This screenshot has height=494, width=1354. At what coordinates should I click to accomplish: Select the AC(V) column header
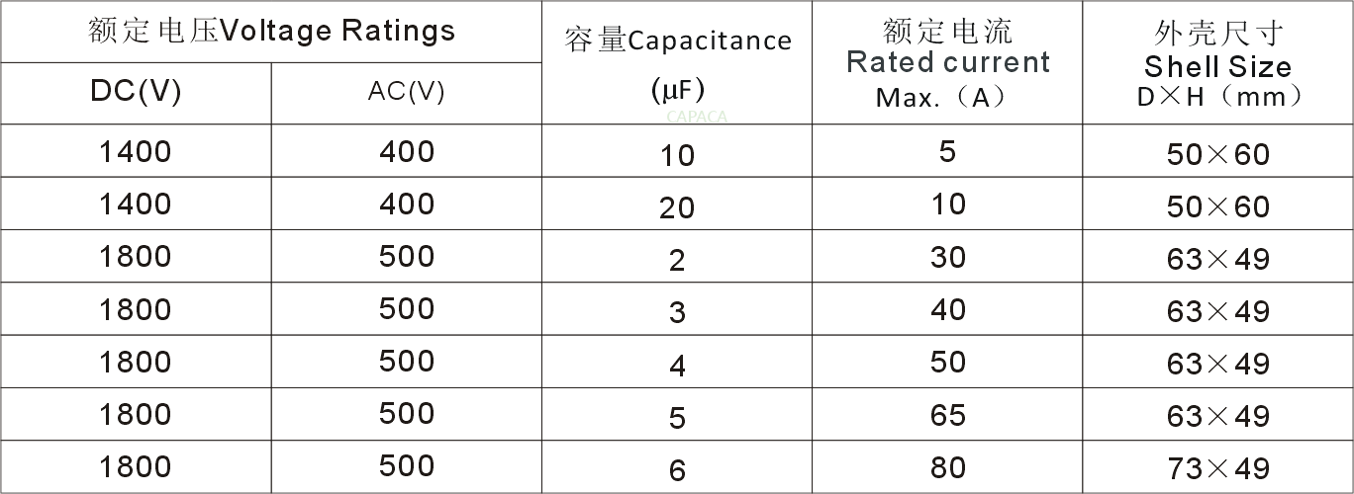click(406, 92)
